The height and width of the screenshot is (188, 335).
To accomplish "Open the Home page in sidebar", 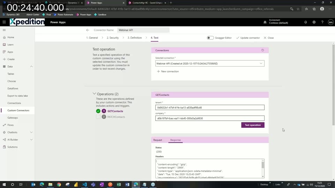I will pos(11,37).
